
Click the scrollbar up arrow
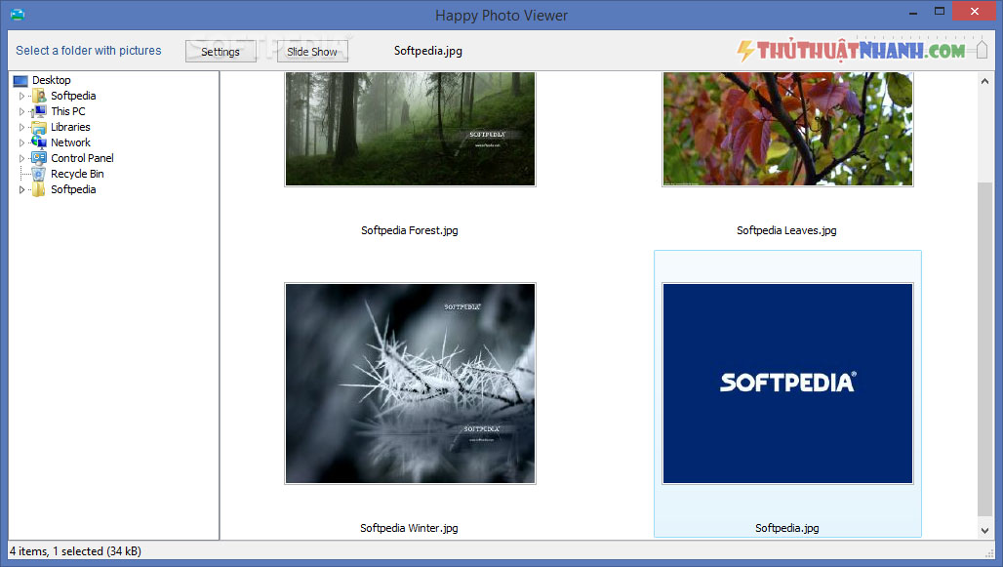click(x=984, y=81)
